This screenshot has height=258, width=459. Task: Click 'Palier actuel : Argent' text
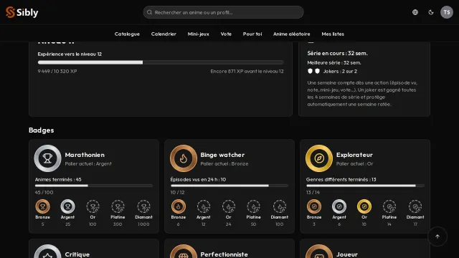pos(88,164)
